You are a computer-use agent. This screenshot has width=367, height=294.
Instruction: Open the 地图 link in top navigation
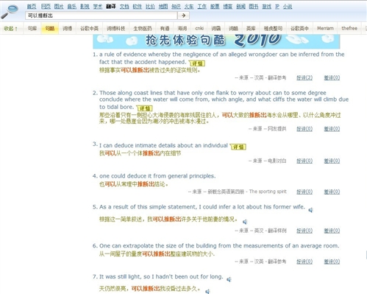tap(163, 7)
